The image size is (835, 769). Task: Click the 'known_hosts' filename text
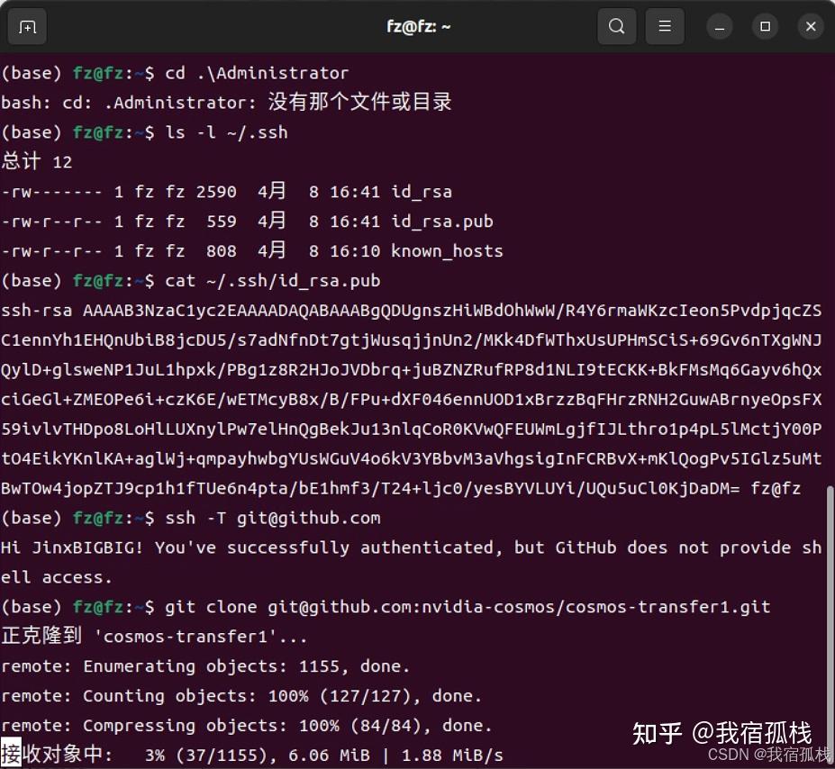pos(446,251)
